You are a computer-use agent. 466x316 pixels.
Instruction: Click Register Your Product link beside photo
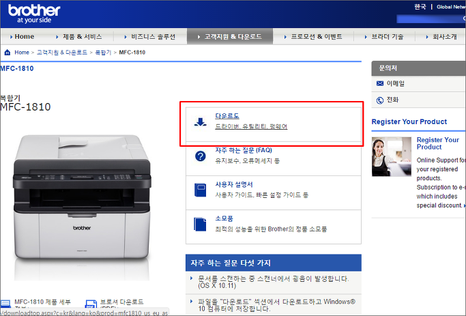pyautogui.click(x=438, y=143)
